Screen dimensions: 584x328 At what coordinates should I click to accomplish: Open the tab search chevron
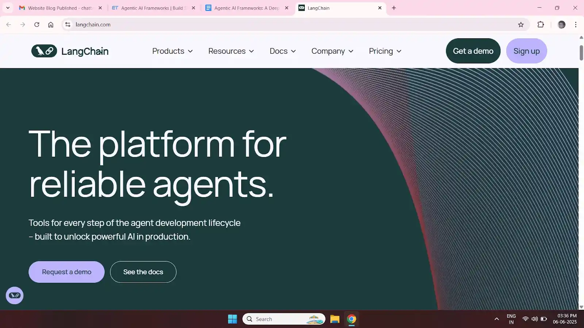click(x=8, y=8)
